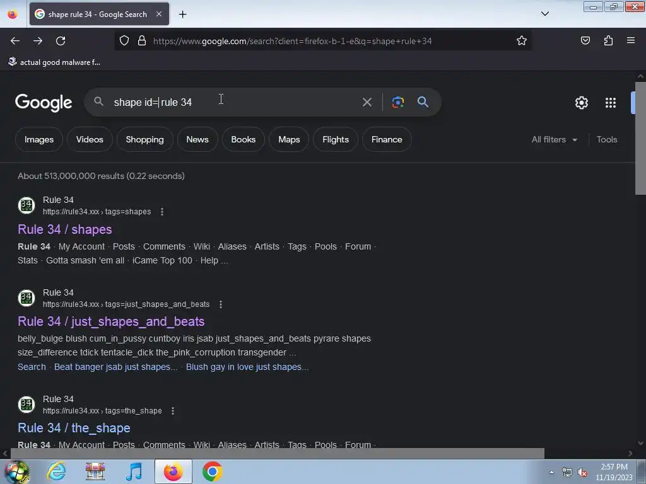Image resolution: width=646 pixels, height=484 pixels.
Task: Click the favicon of the first result
Action: click(26, 205)
